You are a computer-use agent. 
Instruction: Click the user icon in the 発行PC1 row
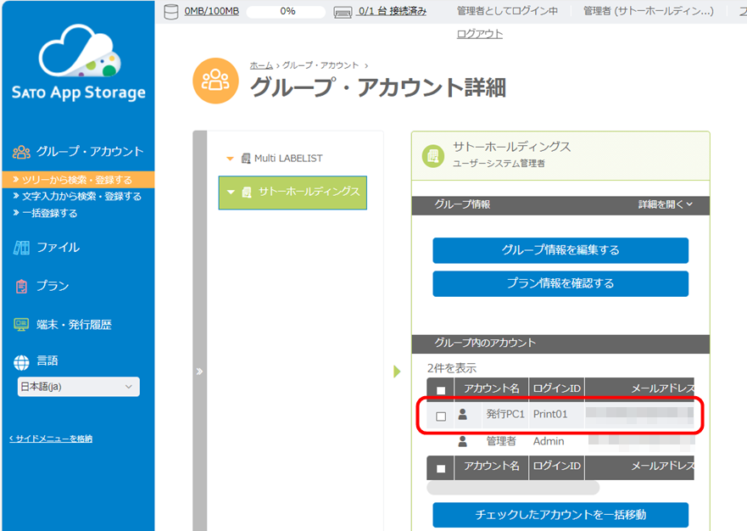[463, 414]
